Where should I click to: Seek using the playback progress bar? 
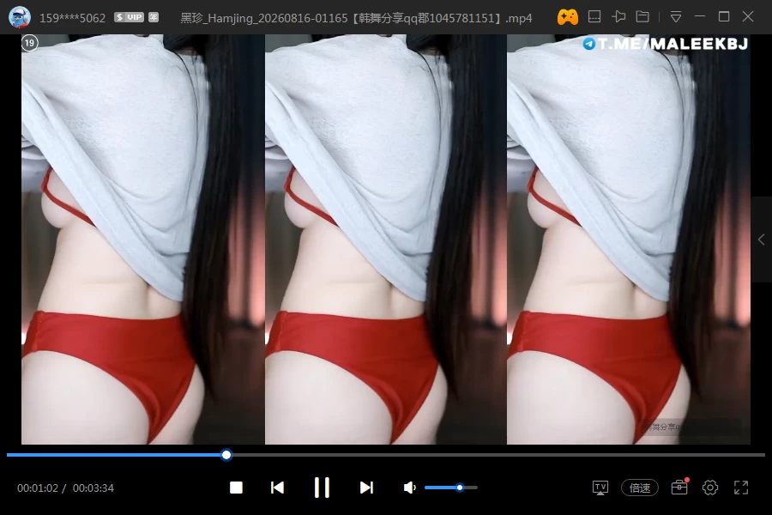385,455
